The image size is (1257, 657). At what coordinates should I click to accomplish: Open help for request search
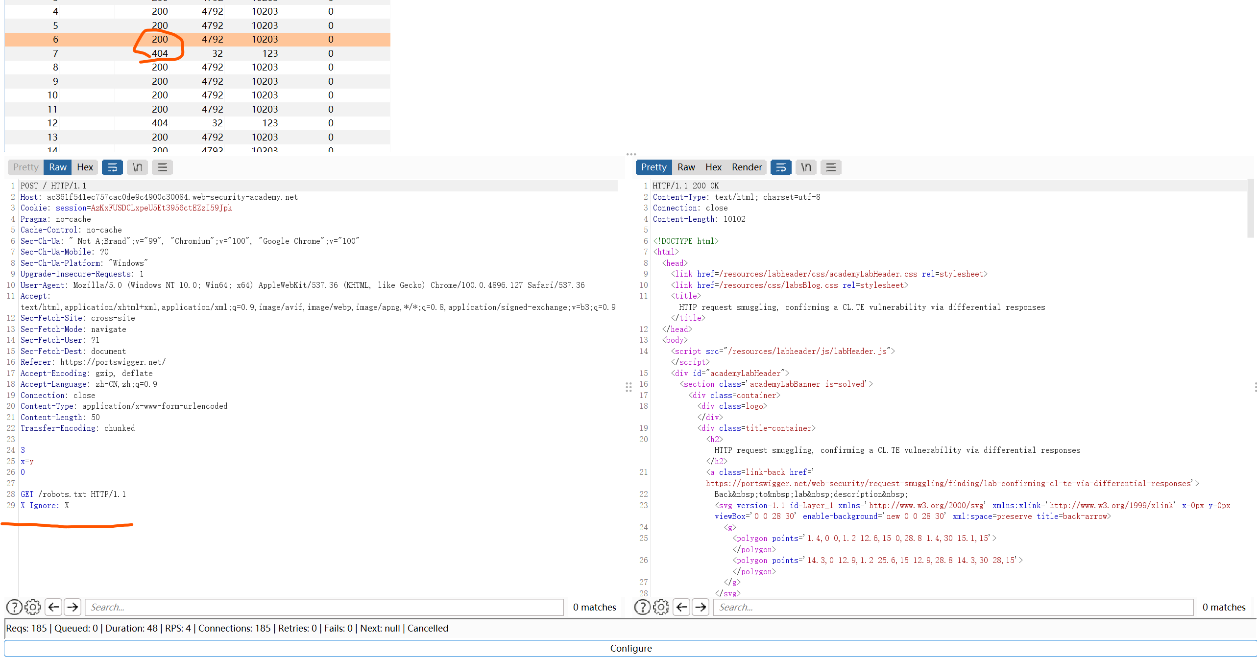click(x=14, y=607)
